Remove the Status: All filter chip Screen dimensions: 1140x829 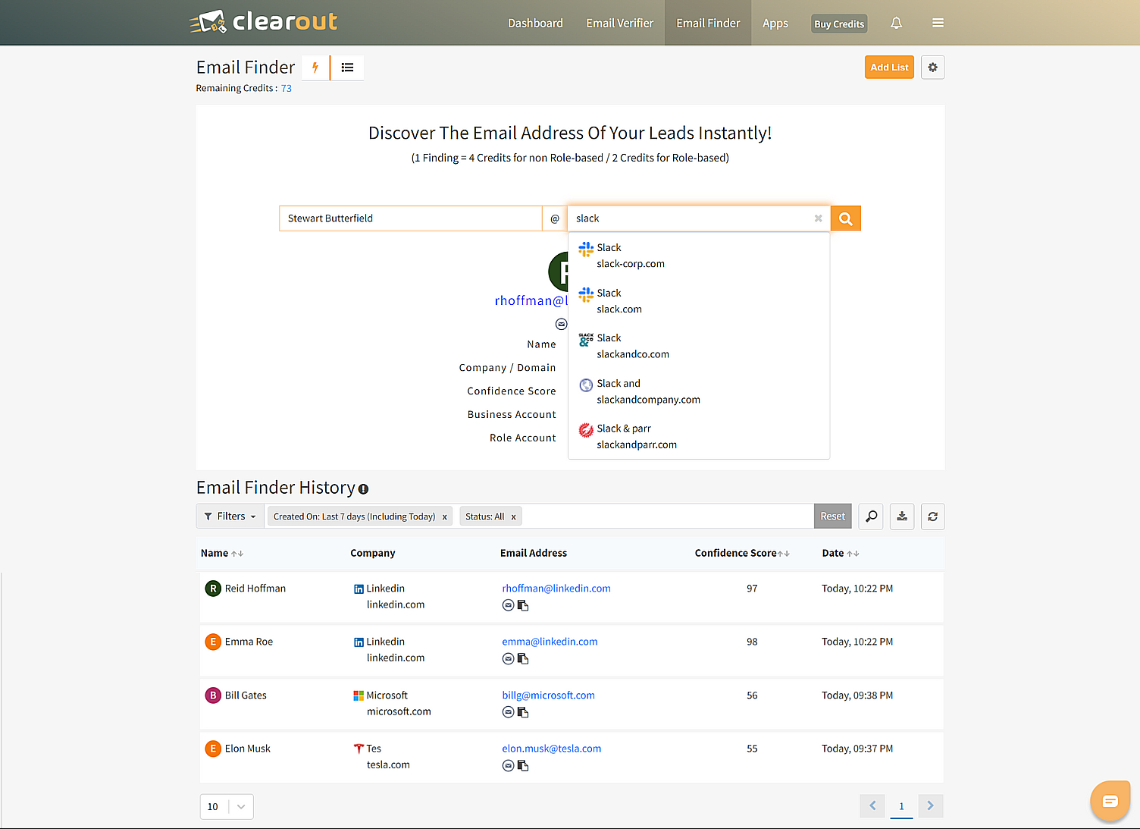pyautogui.click(x=513, y=517)
